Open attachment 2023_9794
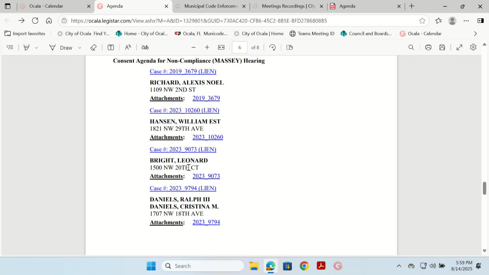 point(206,222)
